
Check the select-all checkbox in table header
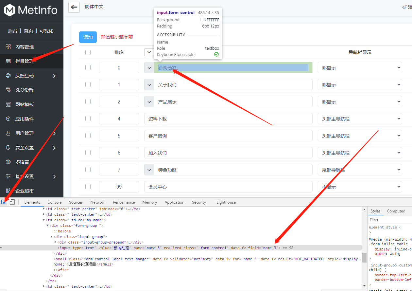pos(88,52)
